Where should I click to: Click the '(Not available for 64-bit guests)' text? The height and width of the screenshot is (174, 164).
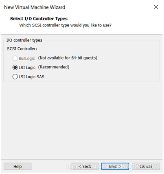[x=68, y=58]
